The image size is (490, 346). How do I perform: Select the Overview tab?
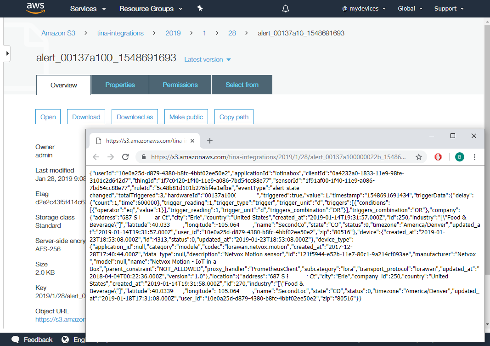[x=64, y=85]
